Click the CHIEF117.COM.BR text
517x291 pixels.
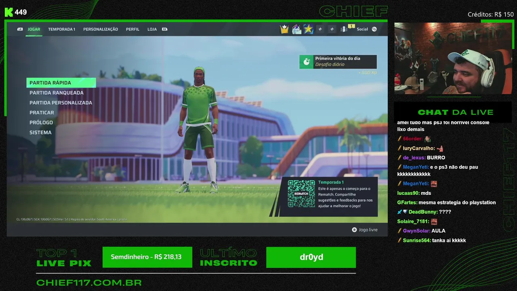89,283
